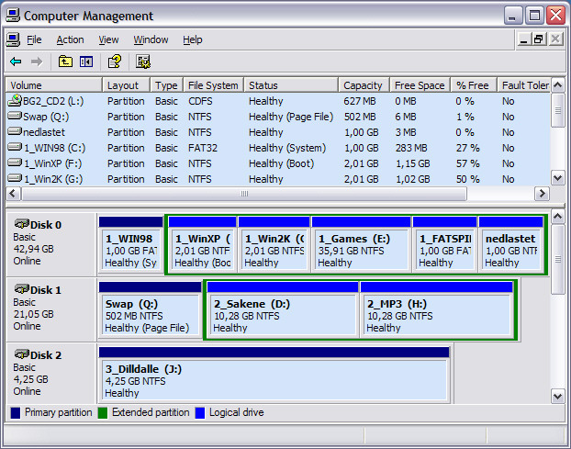Screen dimensions: 571x449
Task: Click the Disk 1 drive icon
Action: point(22,288)
